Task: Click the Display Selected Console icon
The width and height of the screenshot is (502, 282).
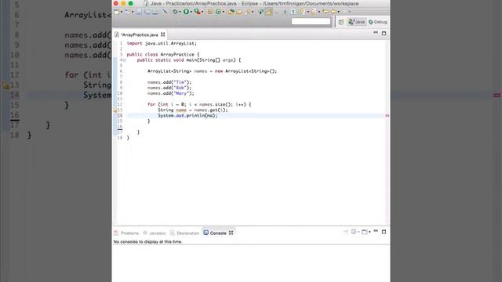Action: coord(354,232)
